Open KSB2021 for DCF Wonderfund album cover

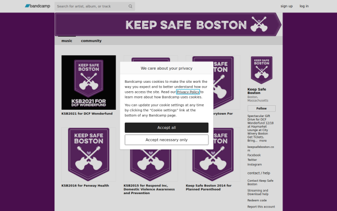pyautogui.click(x=89, y=83)
